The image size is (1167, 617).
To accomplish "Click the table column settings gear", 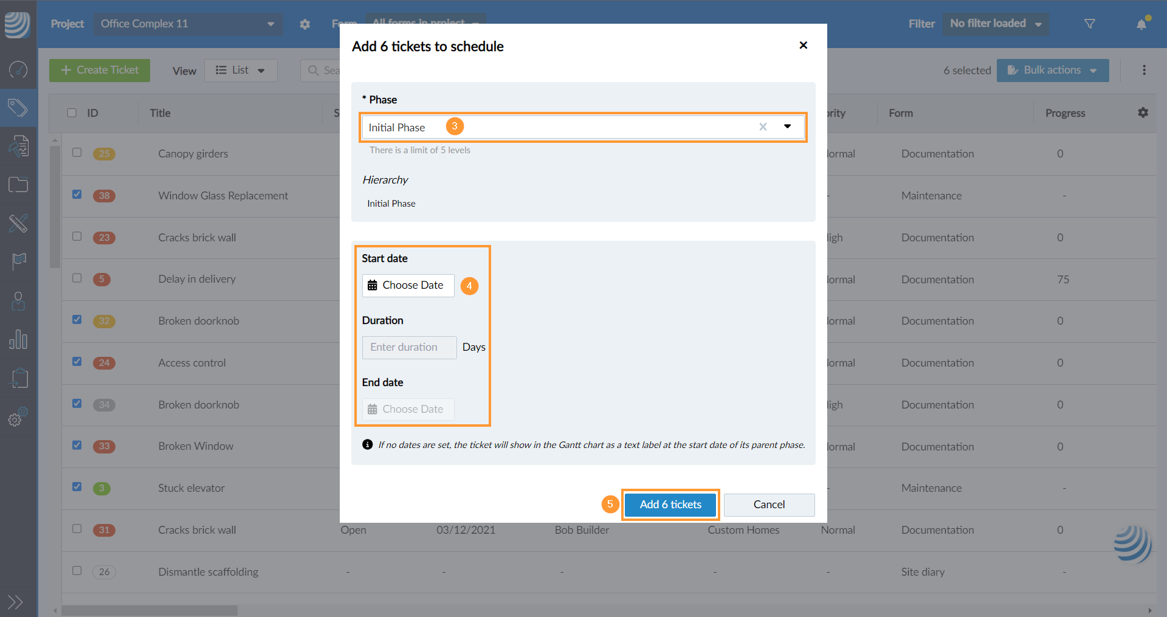I will pyautogui.click(x=1143, y=112).
